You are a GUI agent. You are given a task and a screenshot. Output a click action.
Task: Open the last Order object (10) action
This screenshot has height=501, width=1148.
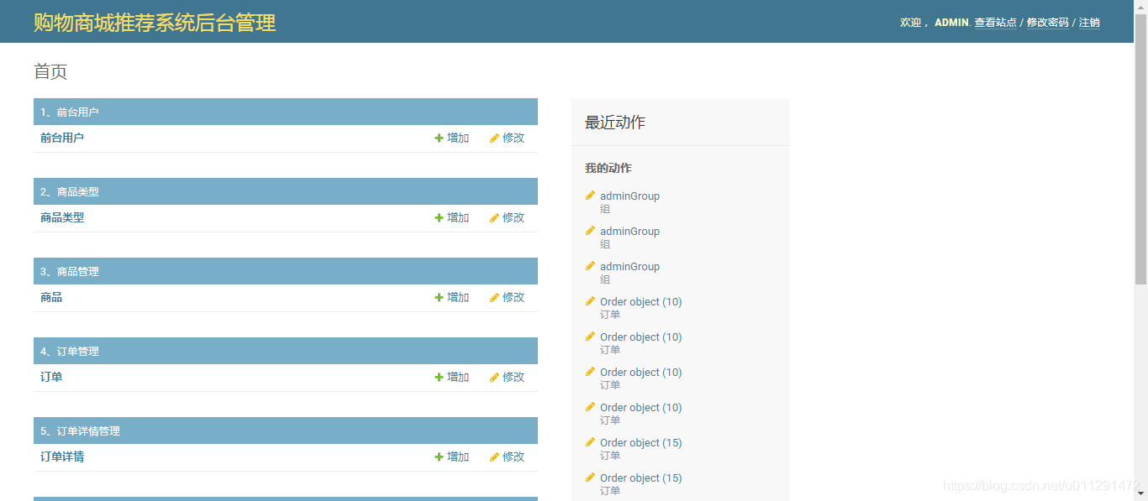[640, 407]
